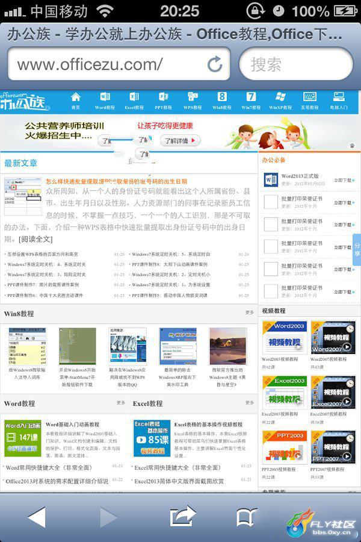This screenshot has width=361, height=542.
Task: Click 更多 beside Win8教程 heading
Action: point(250,312)
